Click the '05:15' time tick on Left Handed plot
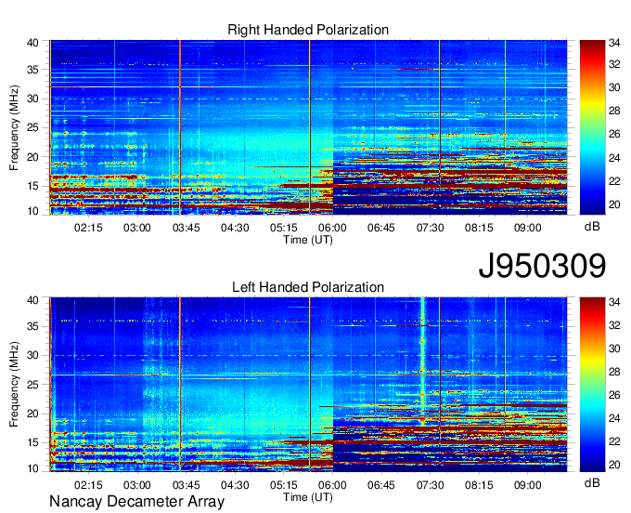 [283, 485]
